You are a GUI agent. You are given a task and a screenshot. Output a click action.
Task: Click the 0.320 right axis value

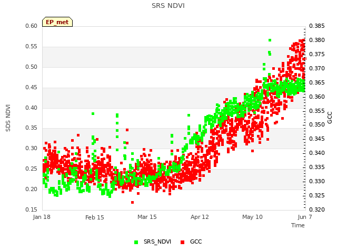(317, 209)
